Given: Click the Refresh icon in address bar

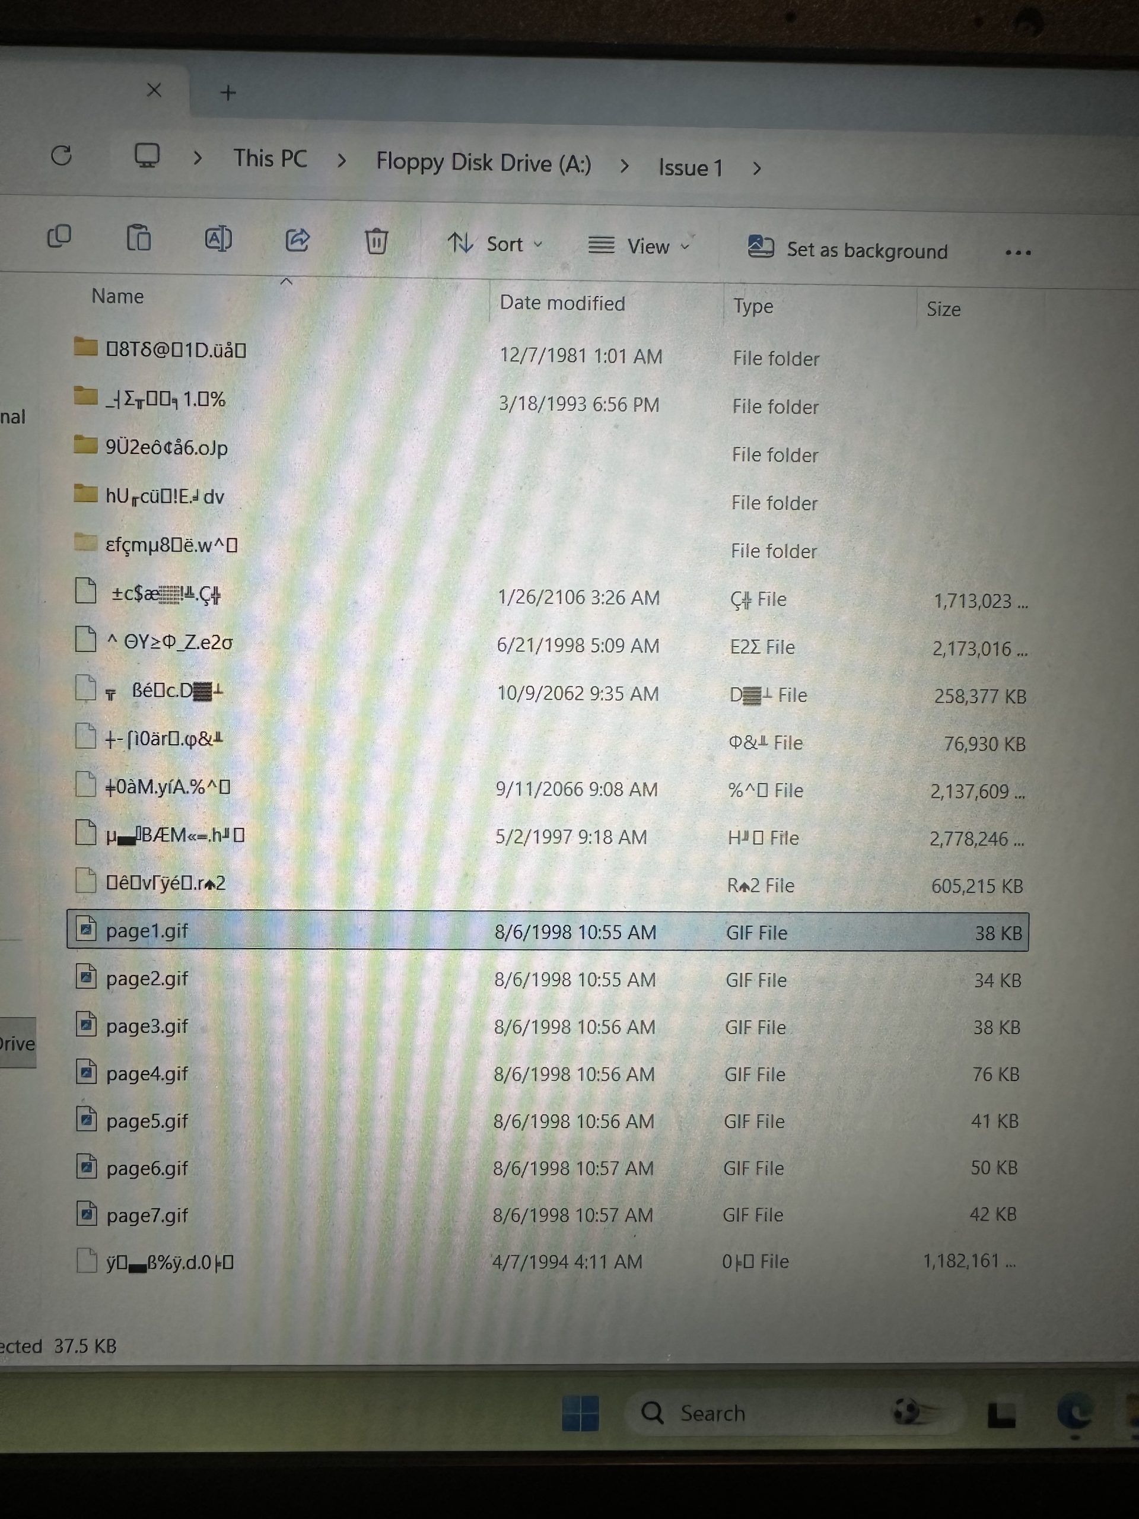Looking at the screenshot, I should [62, 155].
